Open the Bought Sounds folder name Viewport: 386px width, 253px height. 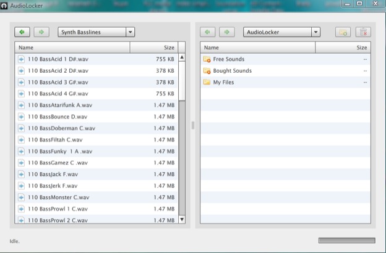[233, 71]
